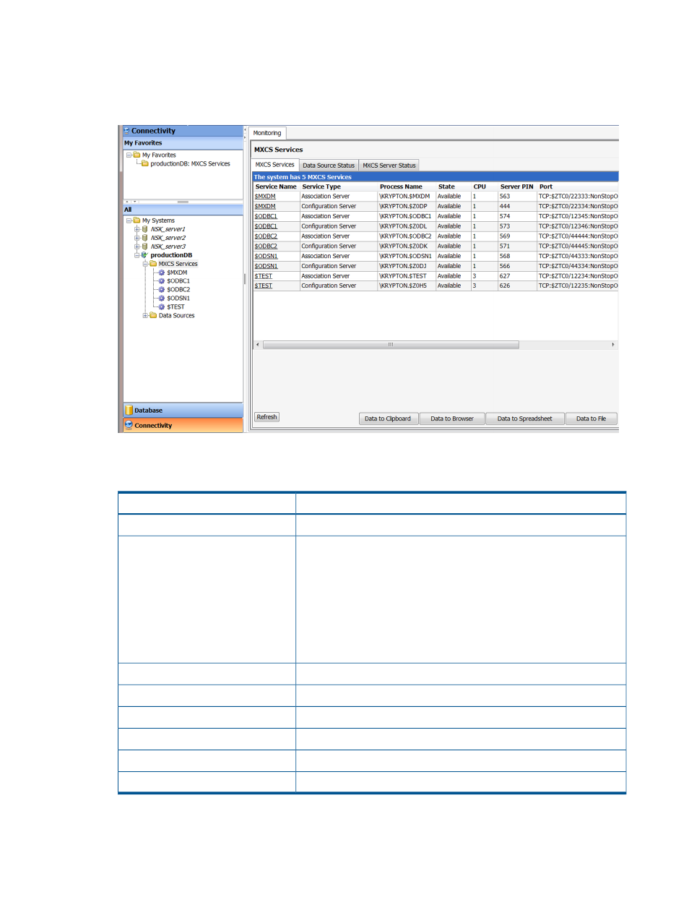Click the Data Sources folder icon

tap(153, 315)
